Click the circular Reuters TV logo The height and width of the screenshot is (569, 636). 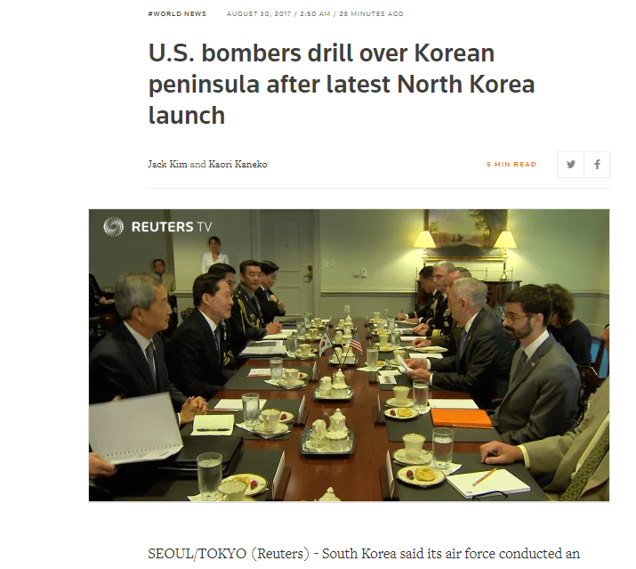click(113, 226)
